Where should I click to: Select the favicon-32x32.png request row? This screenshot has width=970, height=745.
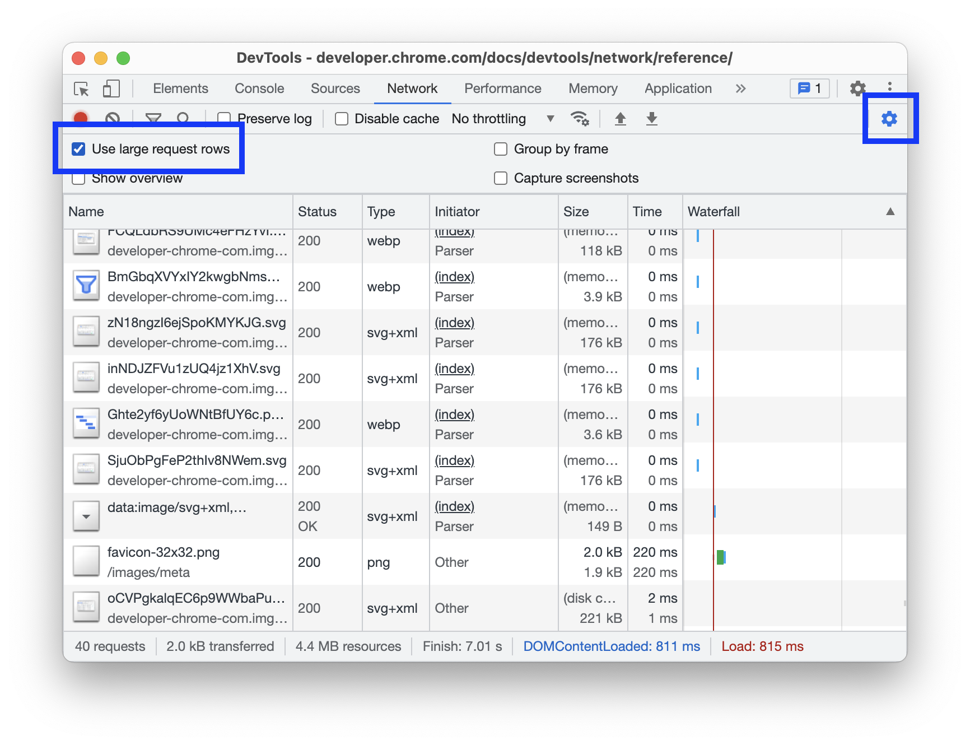[x=179, y=562]
